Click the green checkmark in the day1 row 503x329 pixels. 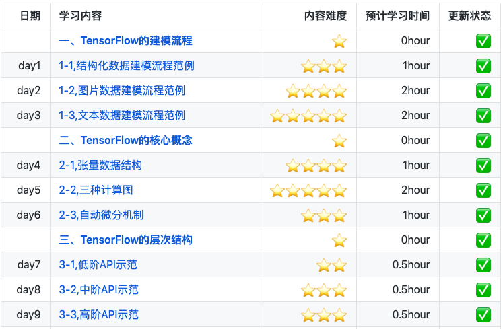(x=483, y=66)
